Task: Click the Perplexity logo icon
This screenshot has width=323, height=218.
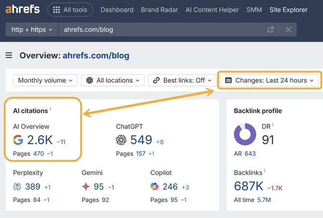Action: 17,187
